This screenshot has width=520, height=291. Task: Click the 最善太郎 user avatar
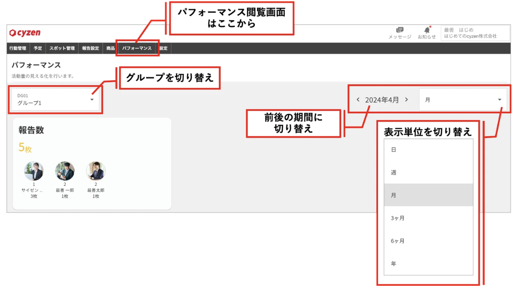96,171
